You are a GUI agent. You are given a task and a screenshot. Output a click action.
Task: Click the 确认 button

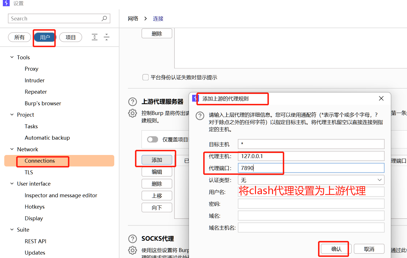coord(336,249)
